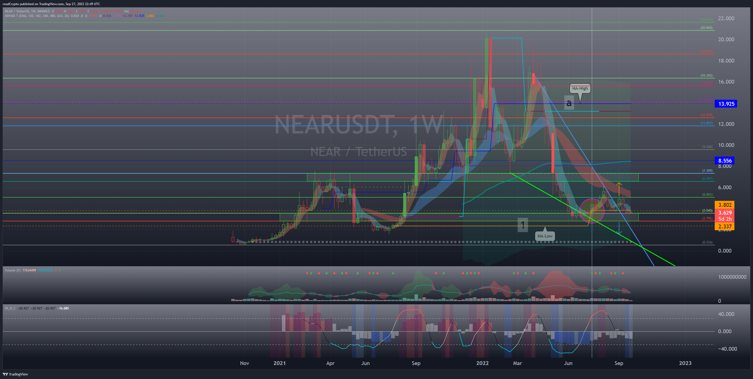Click the orange up arrow marker

pos(619,189)
